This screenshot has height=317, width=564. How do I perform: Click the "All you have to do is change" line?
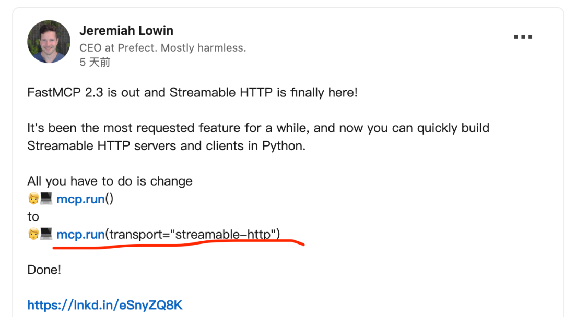coord(110,181)
